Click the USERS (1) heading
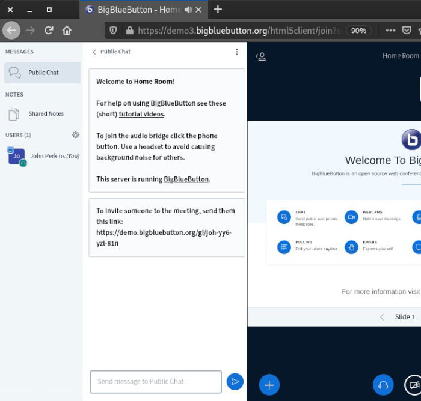This screenshot has width=421, height=401. click(x=18, y=135)
